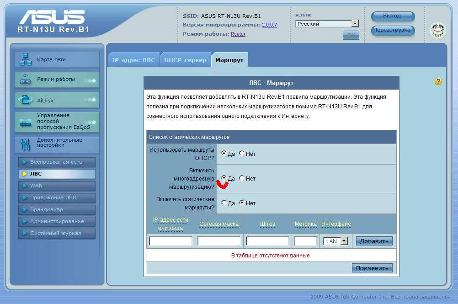Click the yellow help question mark icon
The height and width of the screenshot is (304, 458).
coord(438,82)
